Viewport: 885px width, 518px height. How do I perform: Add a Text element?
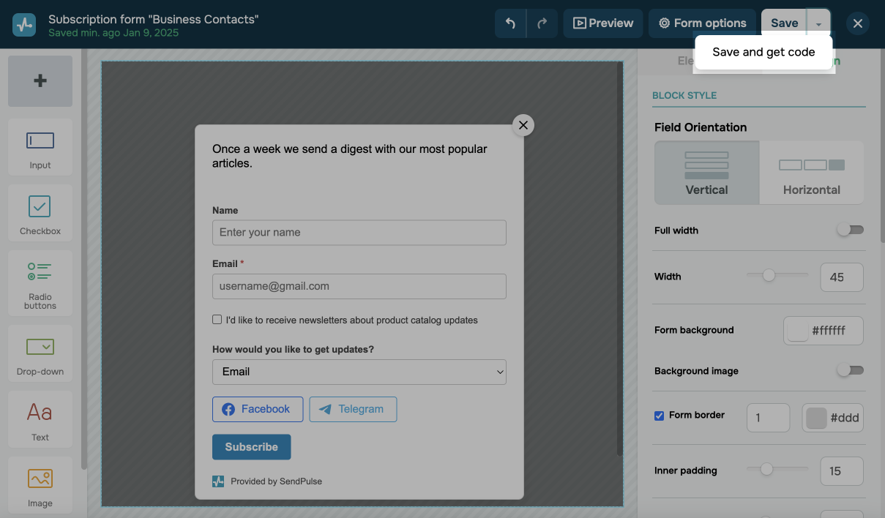pos(40,419)
